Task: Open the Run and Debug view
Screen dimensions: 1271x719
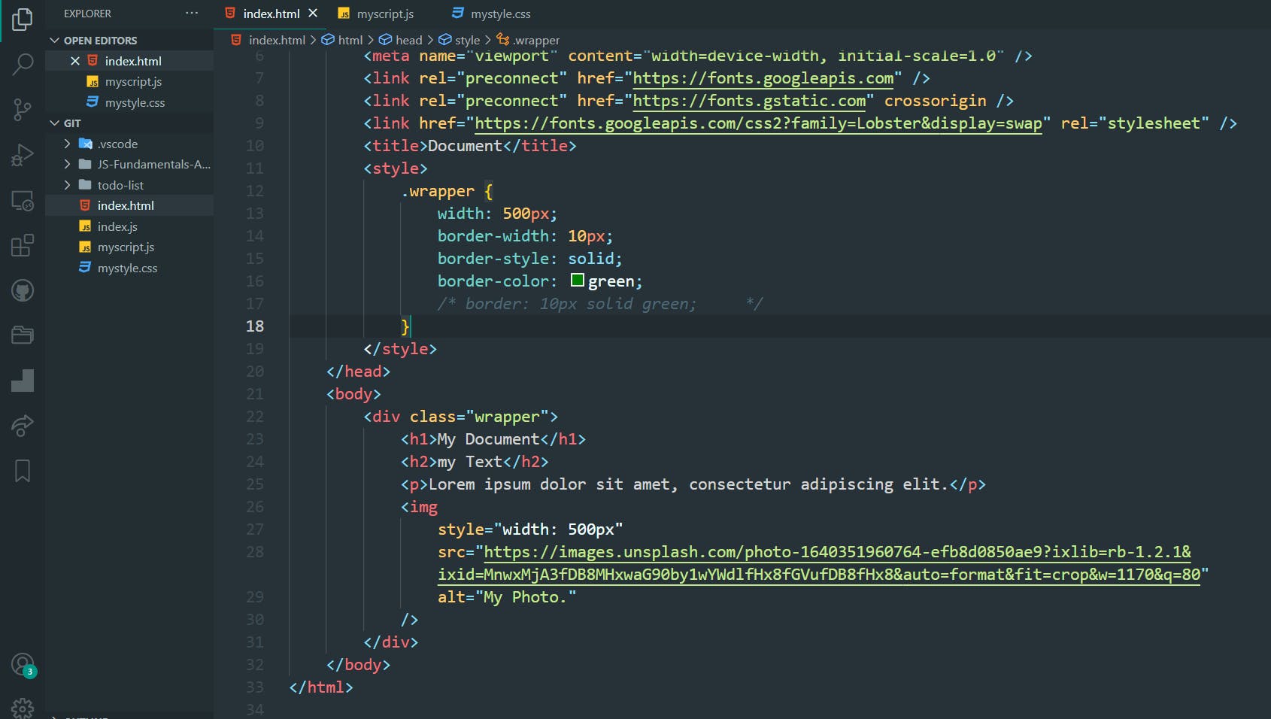Action: (23, 155)
